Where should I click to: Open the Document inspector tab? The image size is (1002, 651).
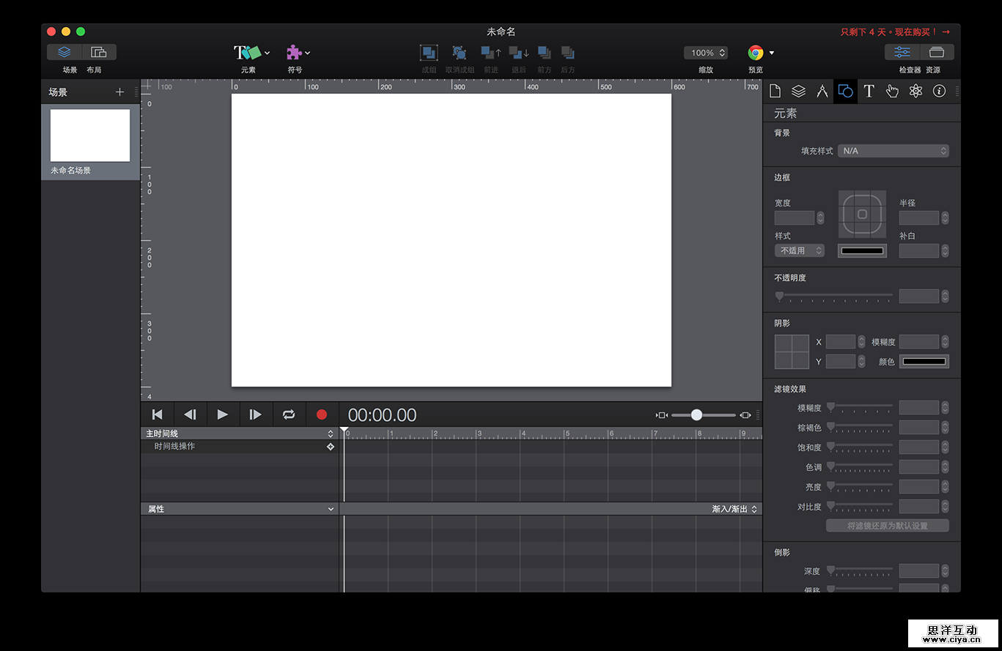[x=775, y=92]
